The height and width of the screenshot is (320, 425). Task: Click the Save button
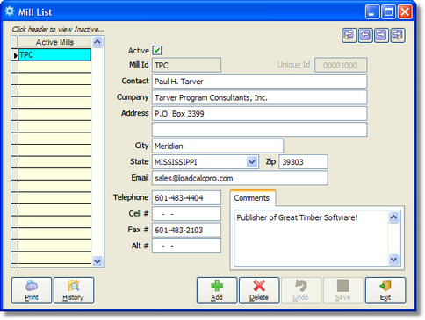click(343, 290)
